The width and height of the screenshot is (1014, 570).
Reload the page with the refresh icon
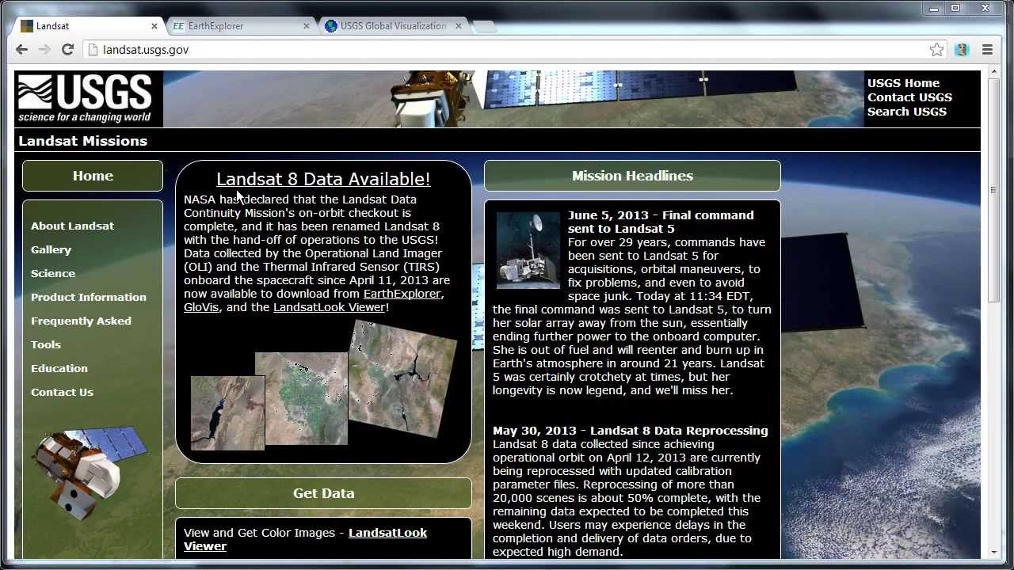click(68, 49)
